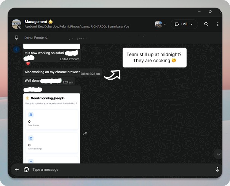The height and width of the screenshot is (186, 230).
Task: Forward the image using the forward arrow icon
Action: [x=85, y=133]
